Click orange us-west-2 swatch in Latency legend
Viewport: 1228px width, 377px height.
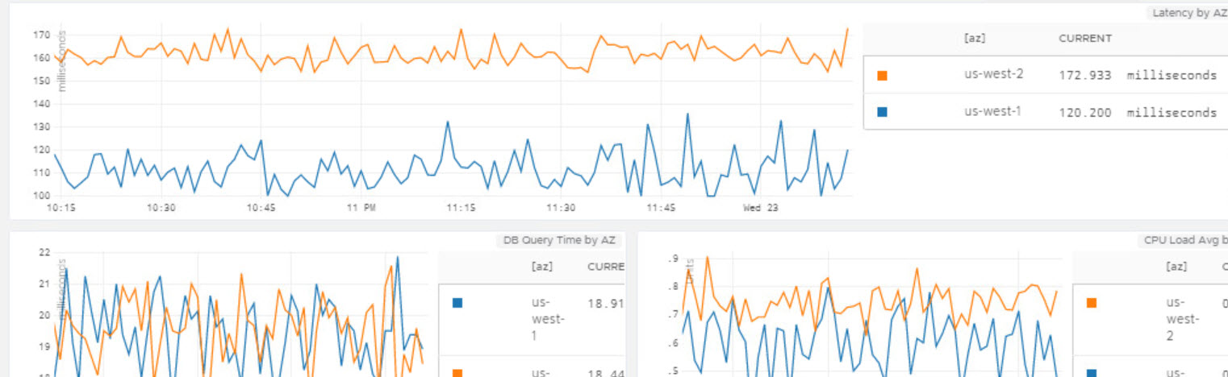pyautogui.click(x=882, y=76)
